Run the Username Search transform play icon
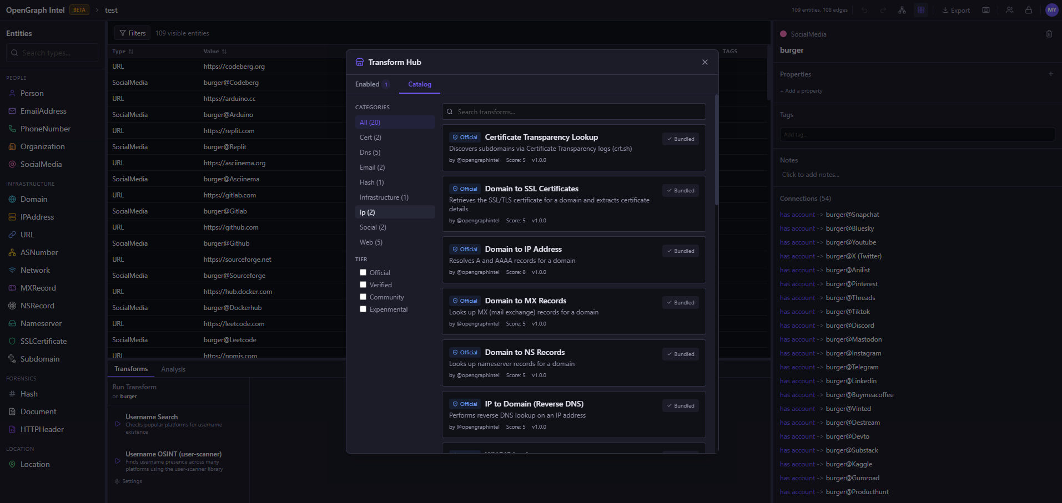 click(118, 424)
